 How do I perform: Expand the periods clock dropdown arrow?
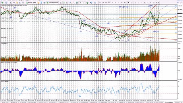[93, 3]
